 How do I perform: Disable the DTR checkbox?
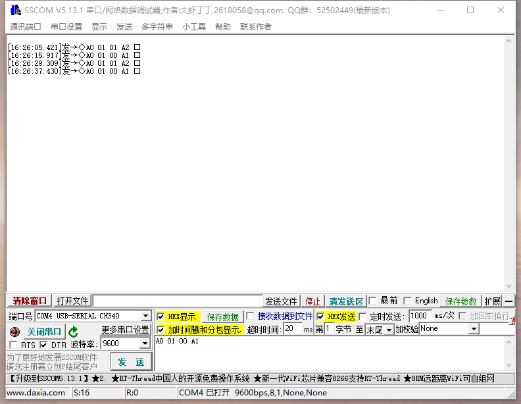point(43,345)
